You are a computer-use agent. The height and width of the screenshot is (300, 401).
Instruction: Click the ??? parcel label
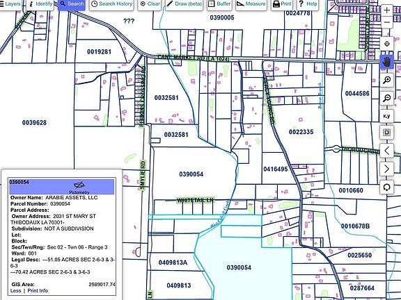click(129, 21)
